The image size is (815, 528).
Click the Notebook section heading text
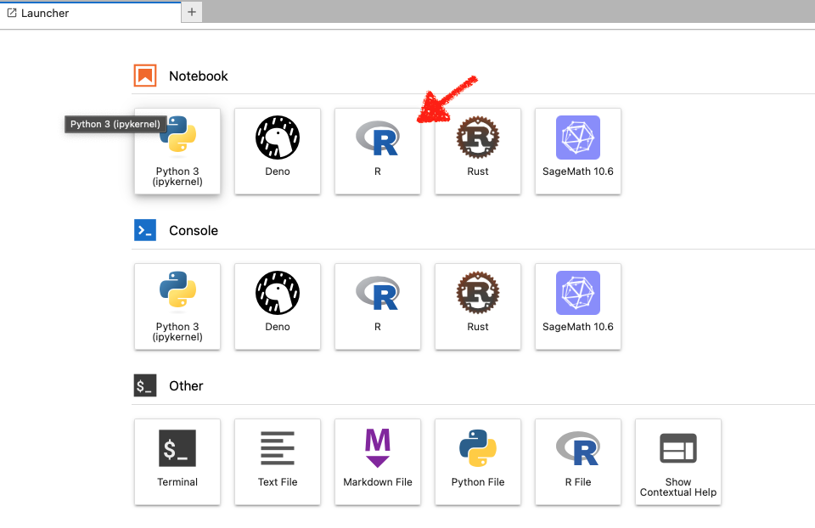point(199,76)
